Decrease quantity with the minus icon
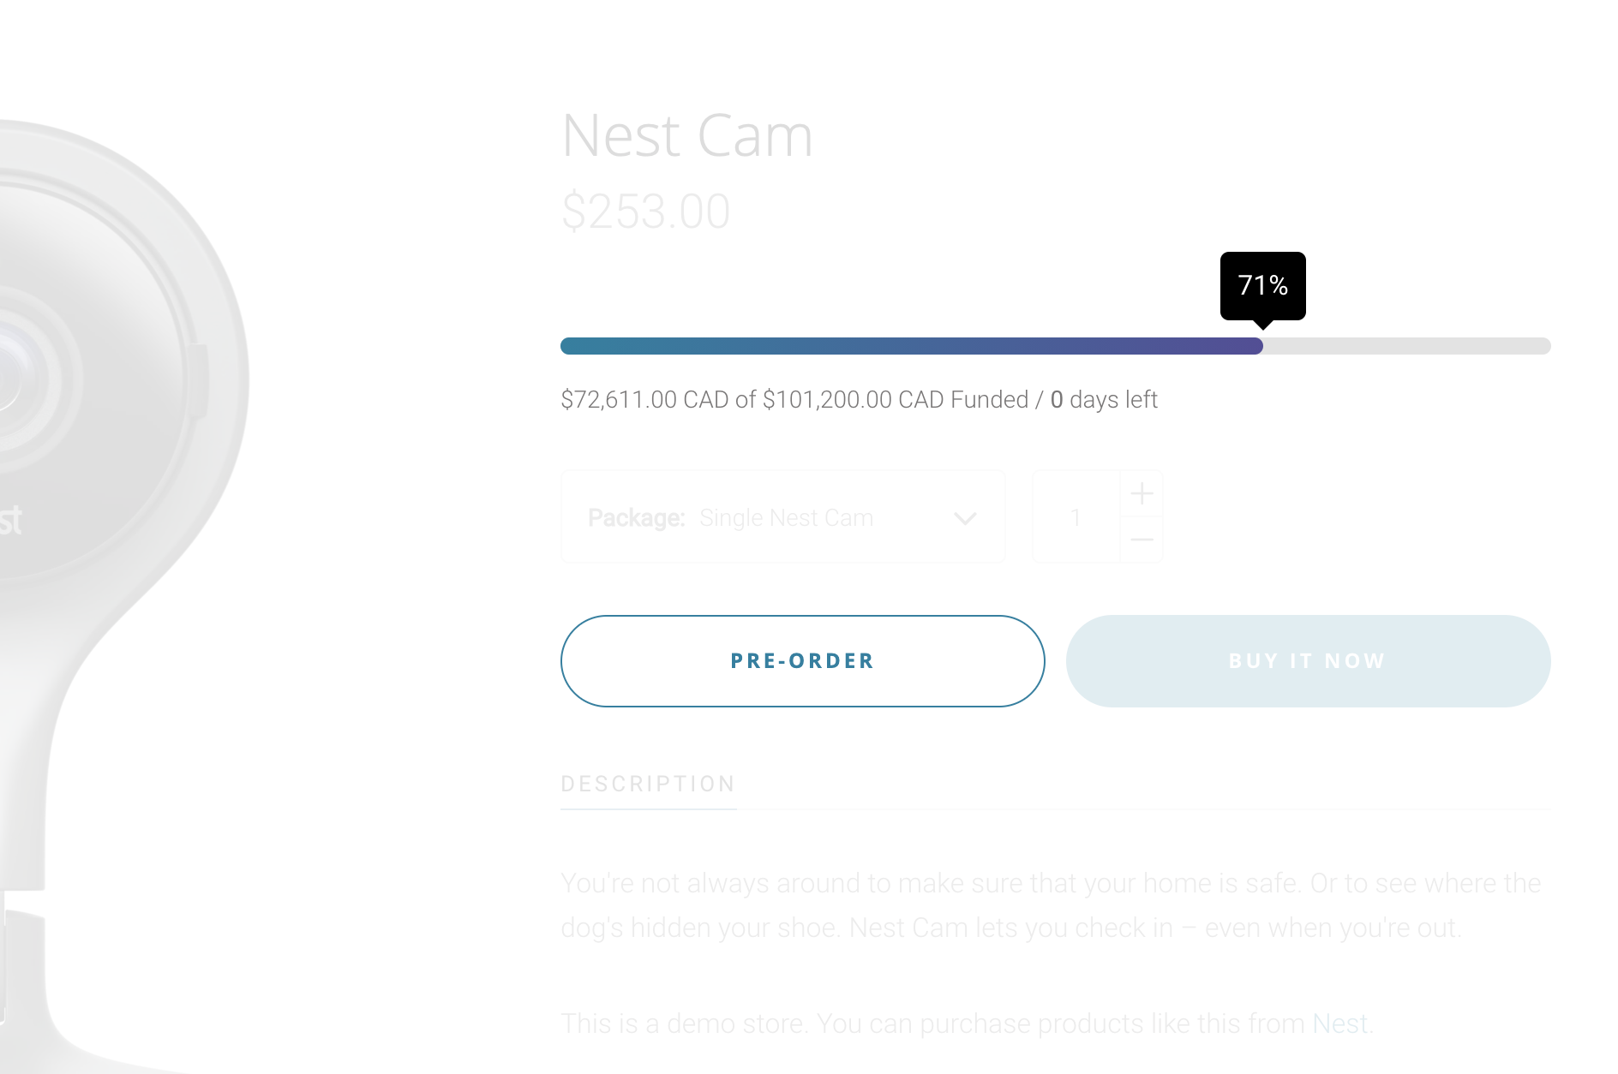 [x=1142, y=540]
